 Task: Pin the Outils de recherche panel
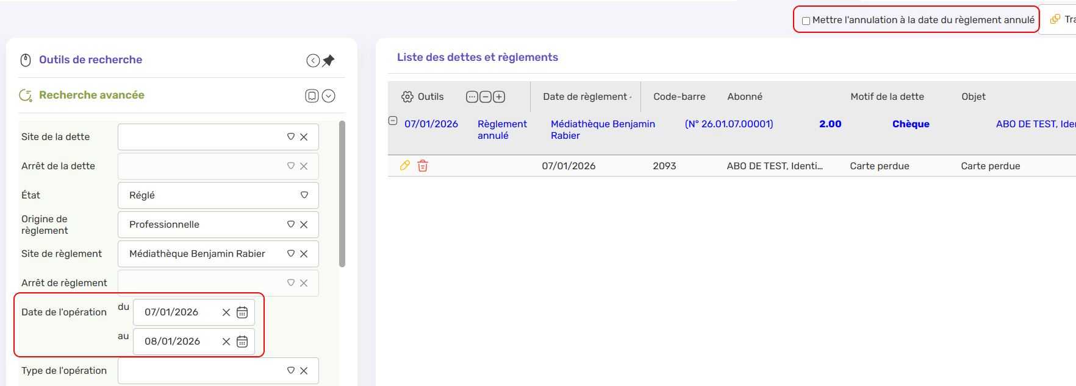(329, 60)
